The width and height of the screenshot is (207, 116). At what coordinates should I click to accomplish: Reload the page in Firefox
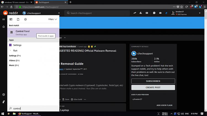click(187, 7)
